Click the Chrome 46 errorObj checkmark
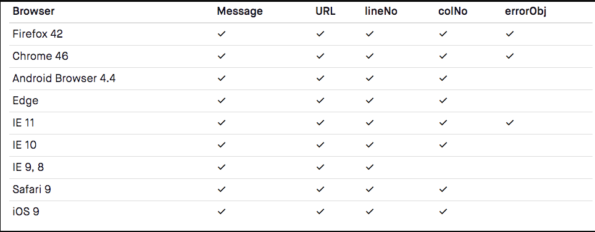The image size is (595, 232). click(509, 57)
